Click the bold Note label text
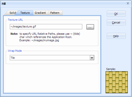 (x=14, y=34)
